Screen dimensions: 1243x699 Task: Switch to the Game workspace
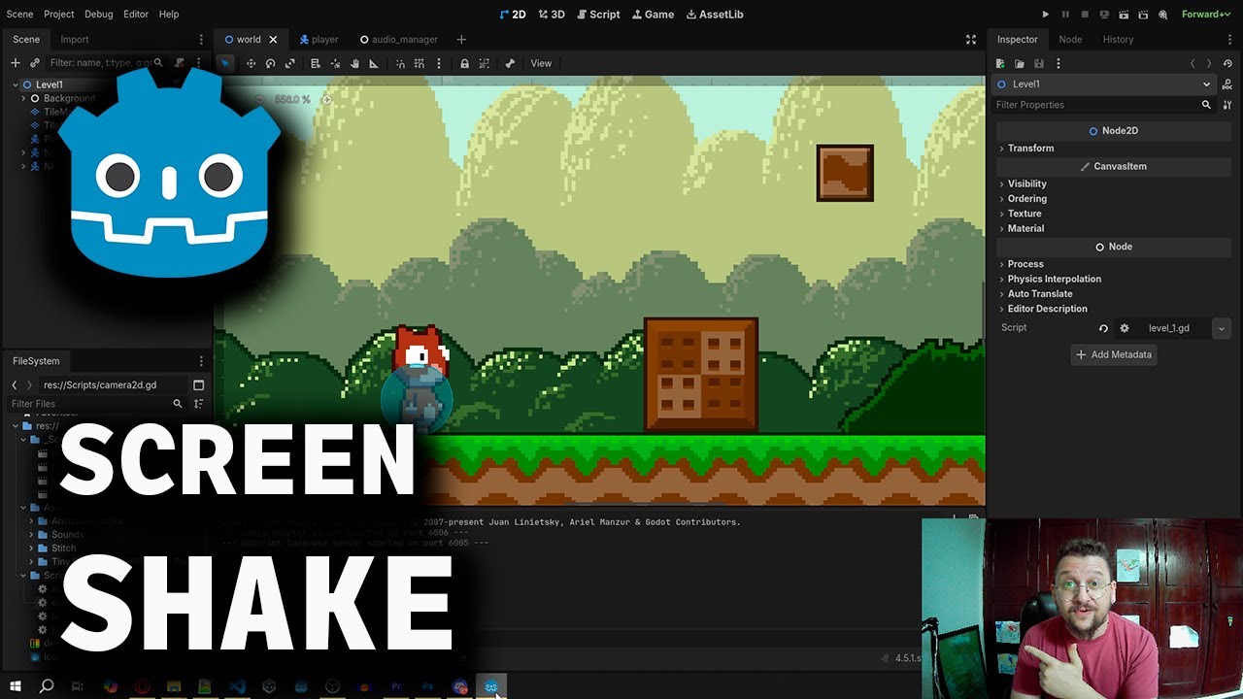tap(654, 15)
